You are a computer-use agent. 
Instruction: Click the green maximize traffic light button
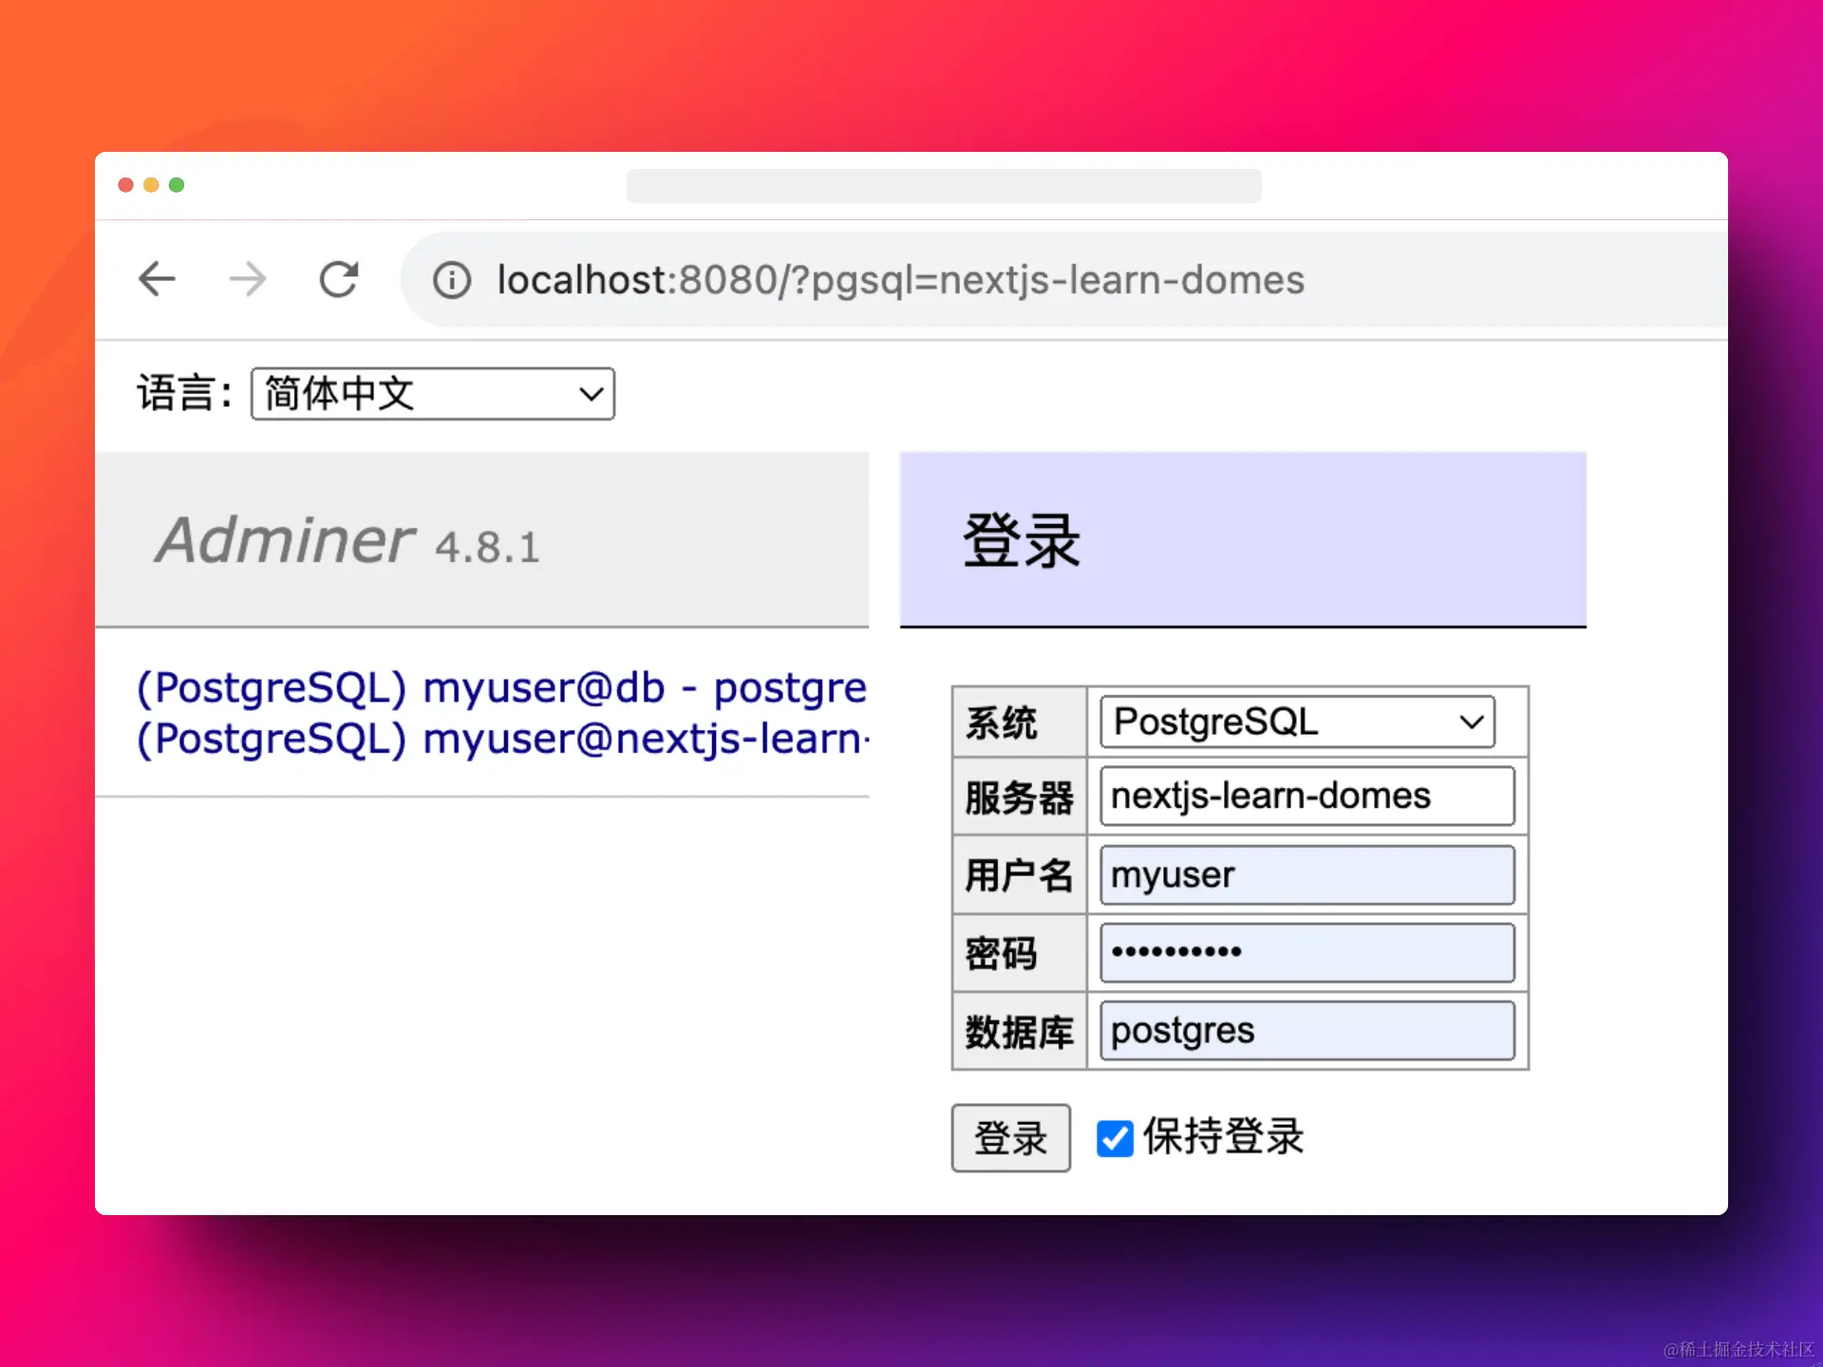click(177, 185)
